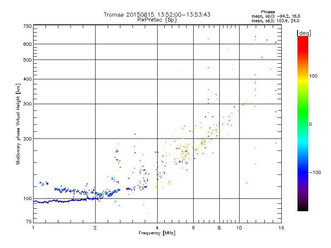Click the colorbar tick label "100"
331x248 pixels.
click(x=313, y=76)
